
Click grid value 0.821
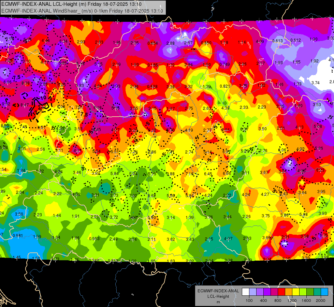point(225,86)
